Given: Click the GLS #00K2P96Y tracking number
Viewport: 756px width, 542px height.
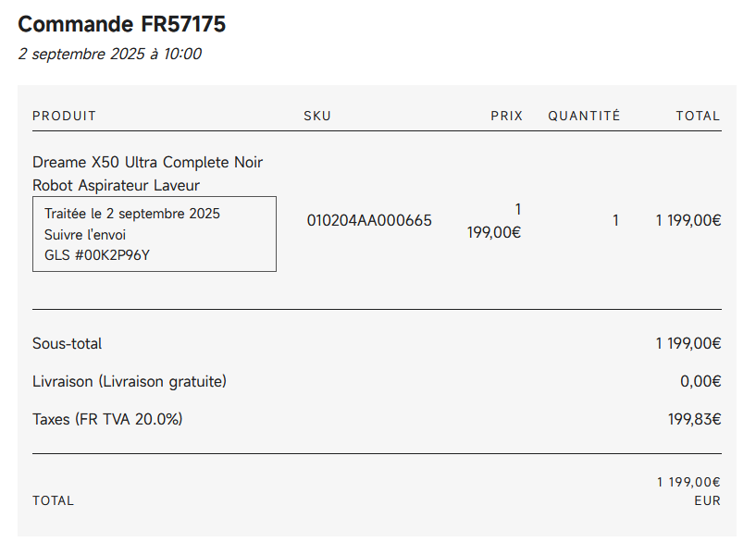Looking at the screenshot, I should 97,254.
